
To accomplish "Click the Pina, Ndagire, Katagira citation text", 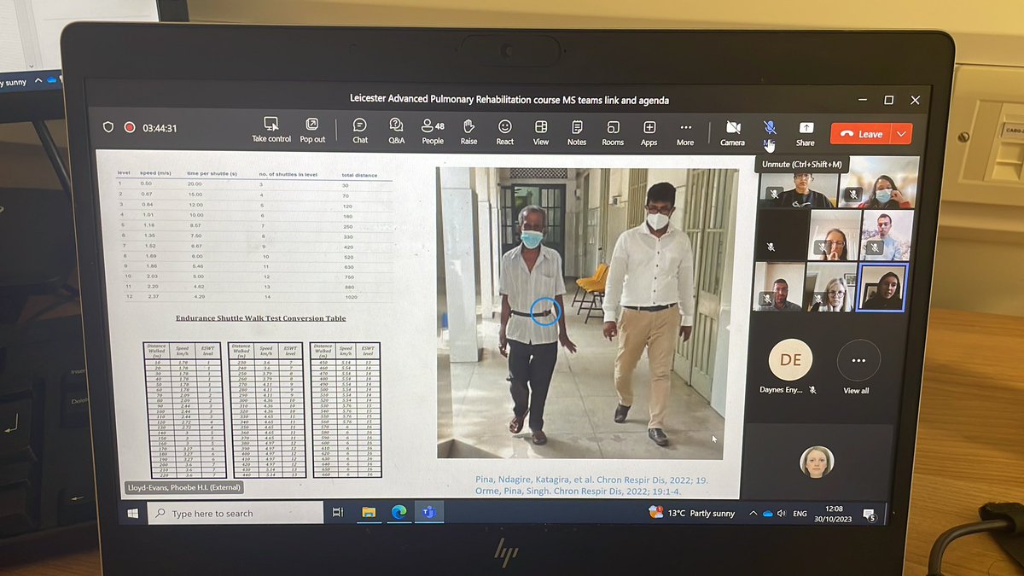I will click(591, 479).
